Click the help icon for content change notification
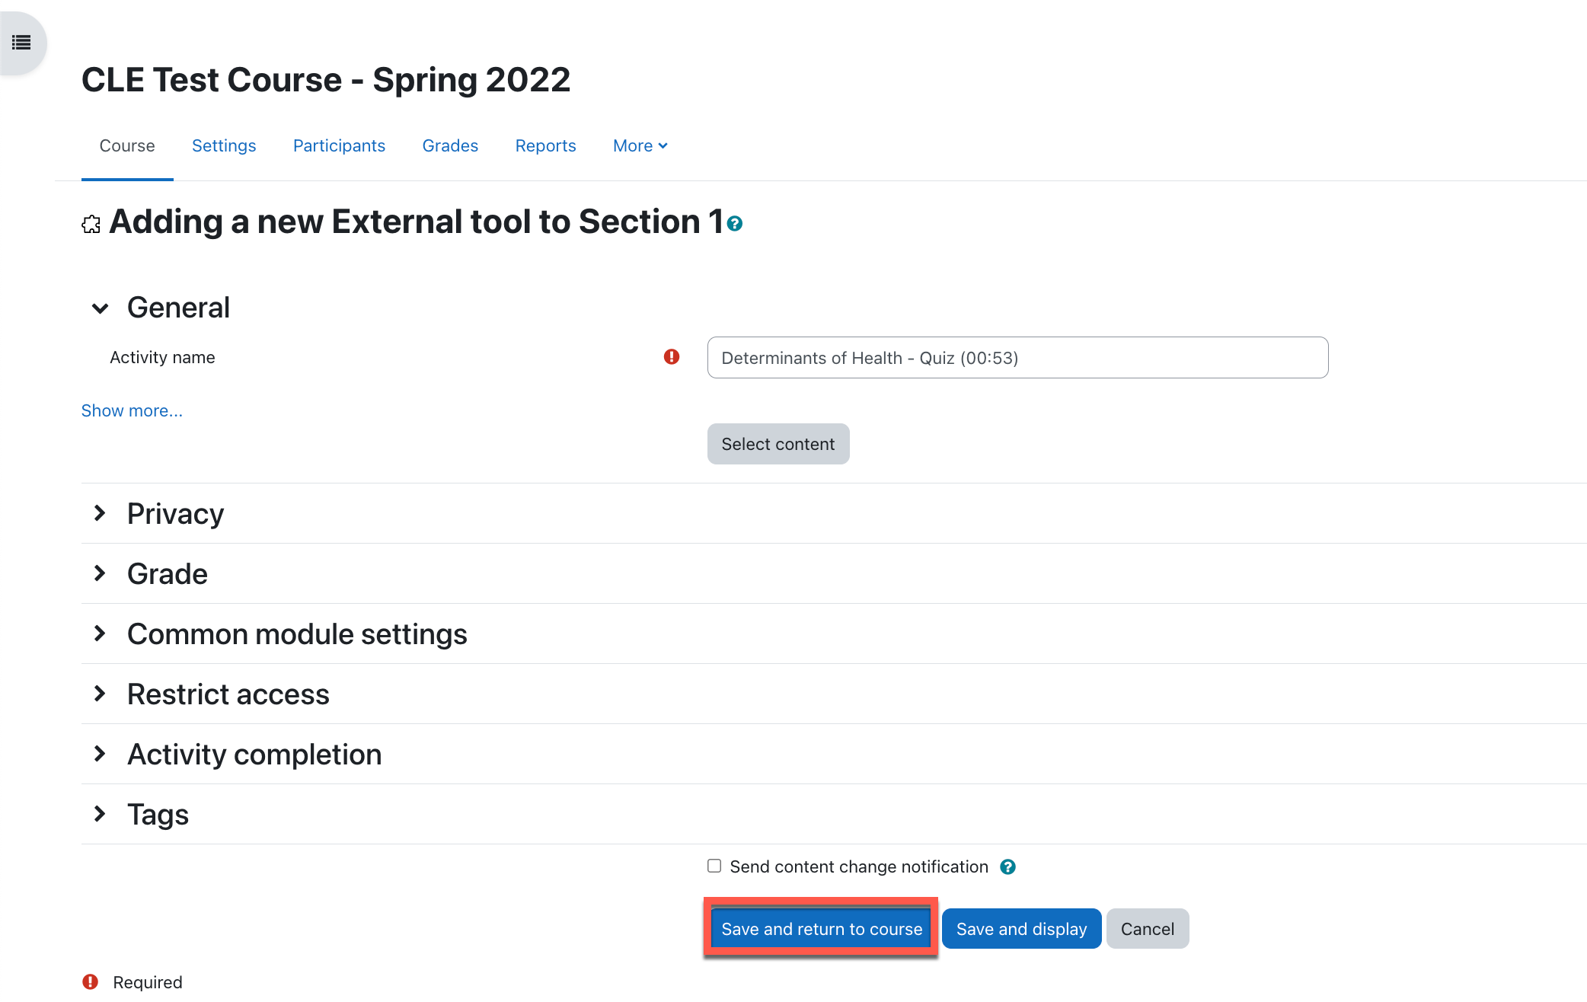This screenshot has width=1587, height=1002. (x=1007, y=867)
